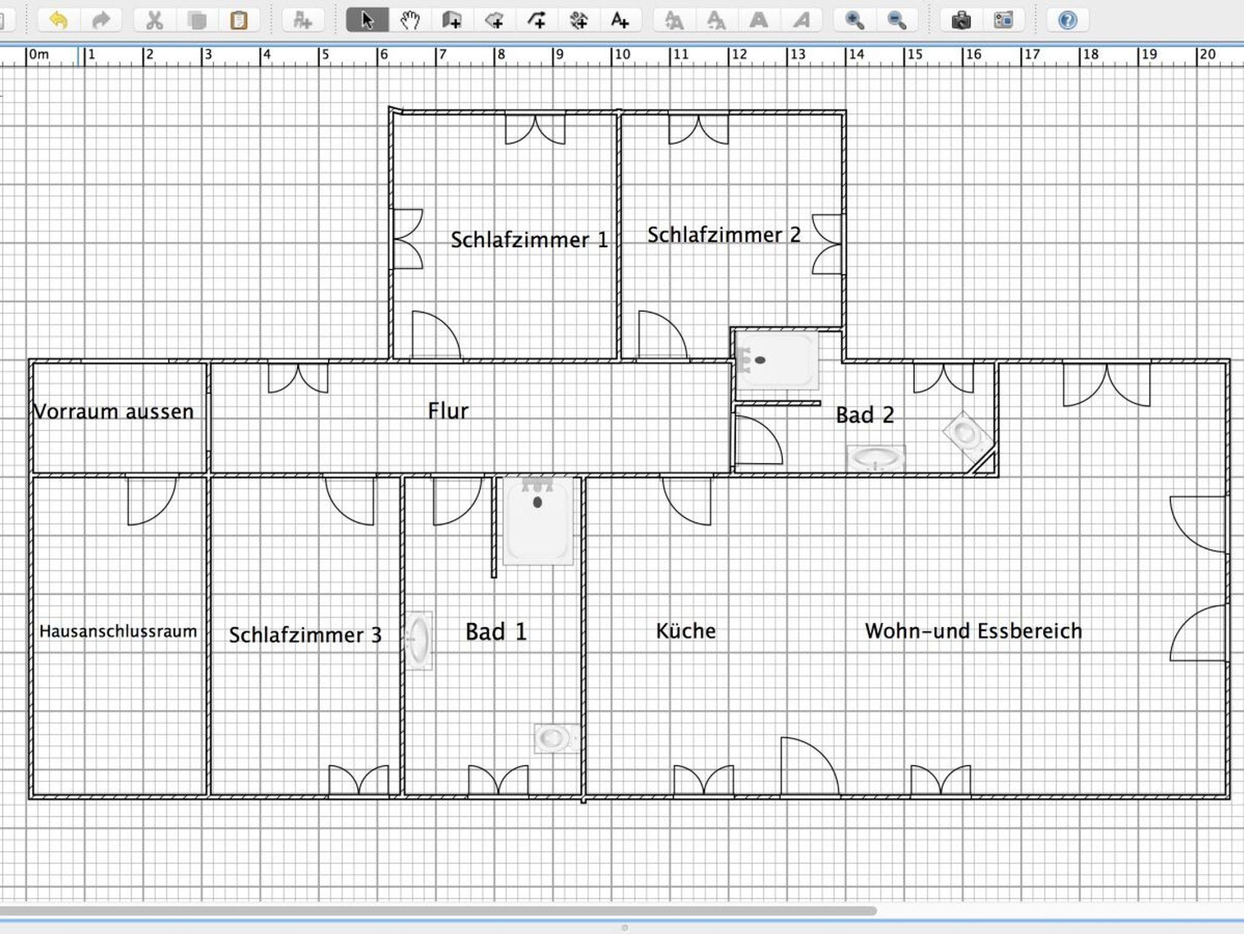This screenshot has width=1244, height=934.
Task: Toggle bold text style button
Action: click(x=759, y=21)
